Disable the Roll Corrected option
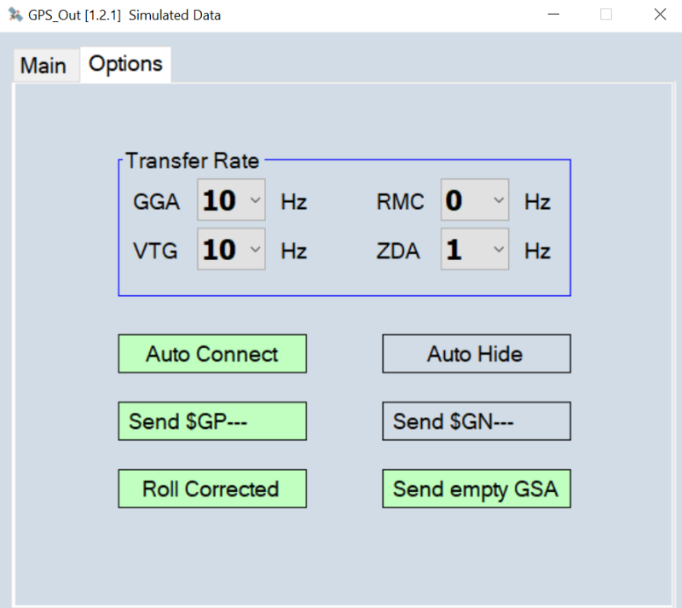 point(212,489)
